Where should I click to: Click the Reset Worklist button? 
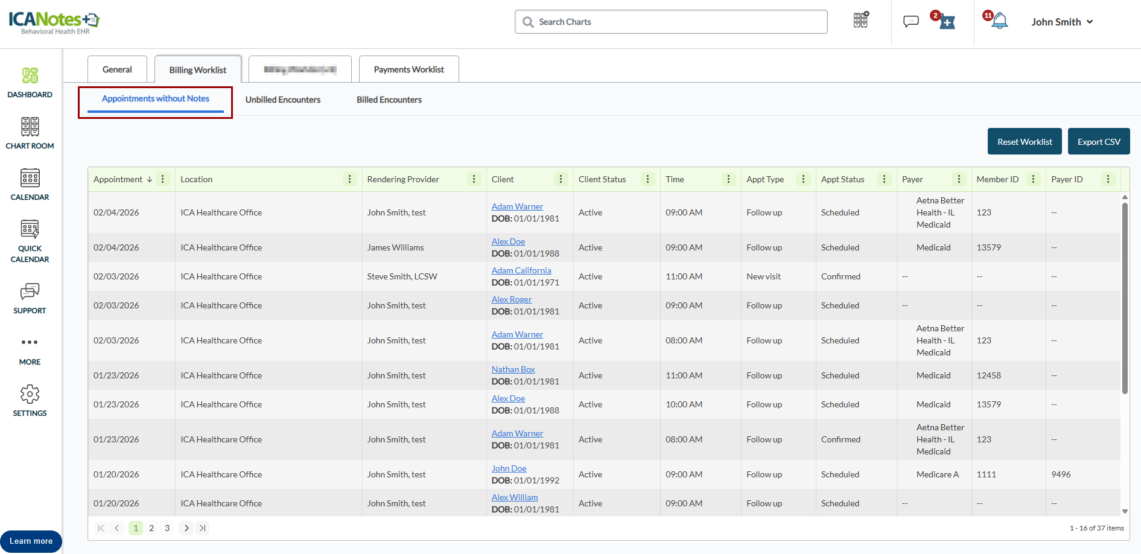1024,142
